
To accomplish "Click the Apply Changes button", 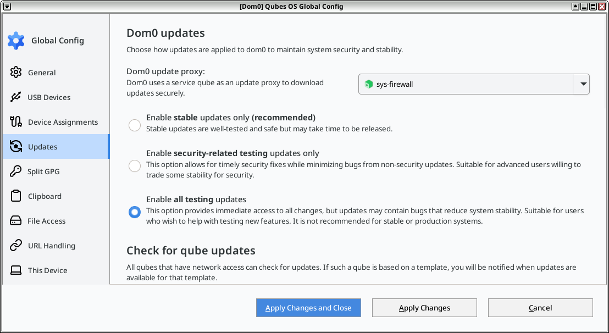I will 424,307.
